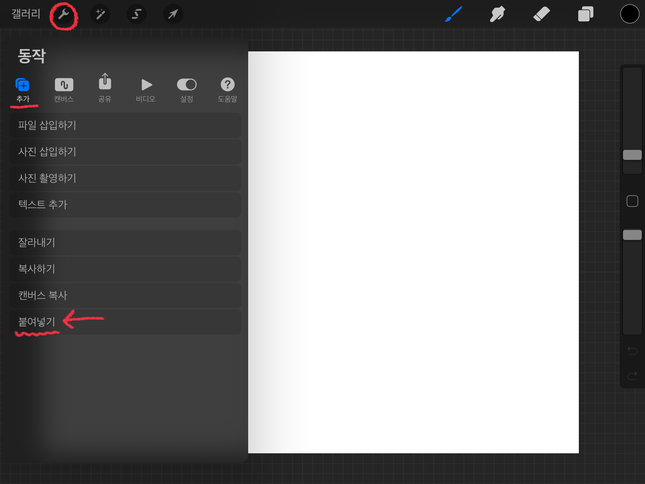Select the Smudge finger tool

pos(497,14)
